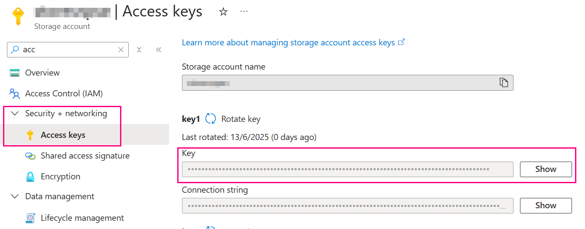Show the key1 Key value
Viewport: 585px width, 229px height.
[x=546, y=169]
